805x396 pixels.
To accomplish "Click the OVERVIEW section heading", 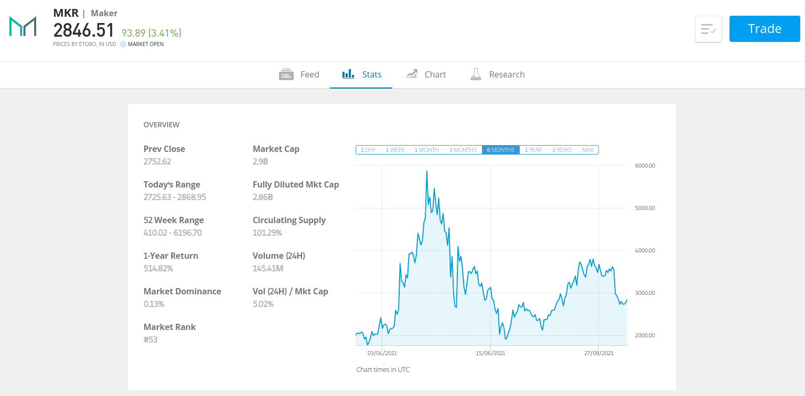I will coord(162,125).
